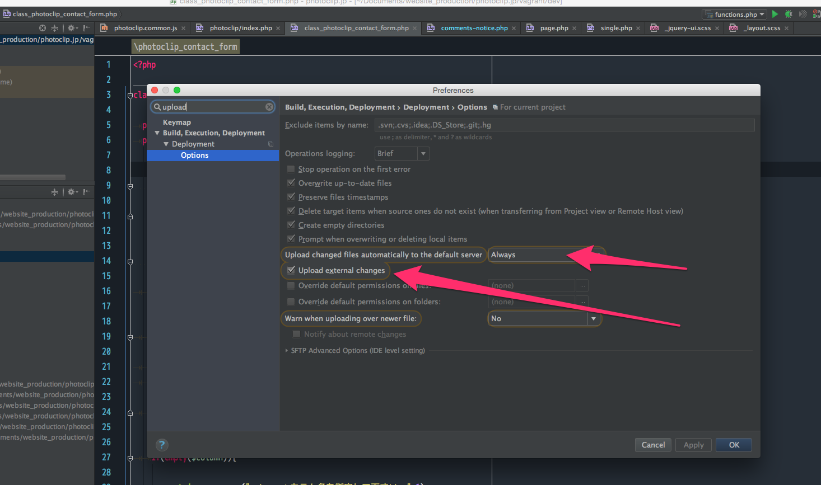
Task: Start debugging with the bug icon
Action: tap(789, 13)
